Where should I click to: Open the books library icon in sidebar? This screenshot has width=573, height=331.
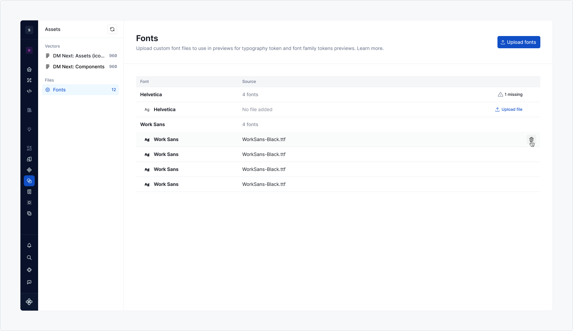tap(29, 110)
